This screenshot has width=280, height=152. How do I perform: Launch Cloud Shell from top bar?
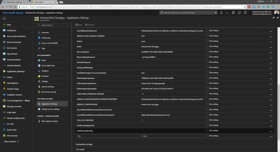[227, 13]
